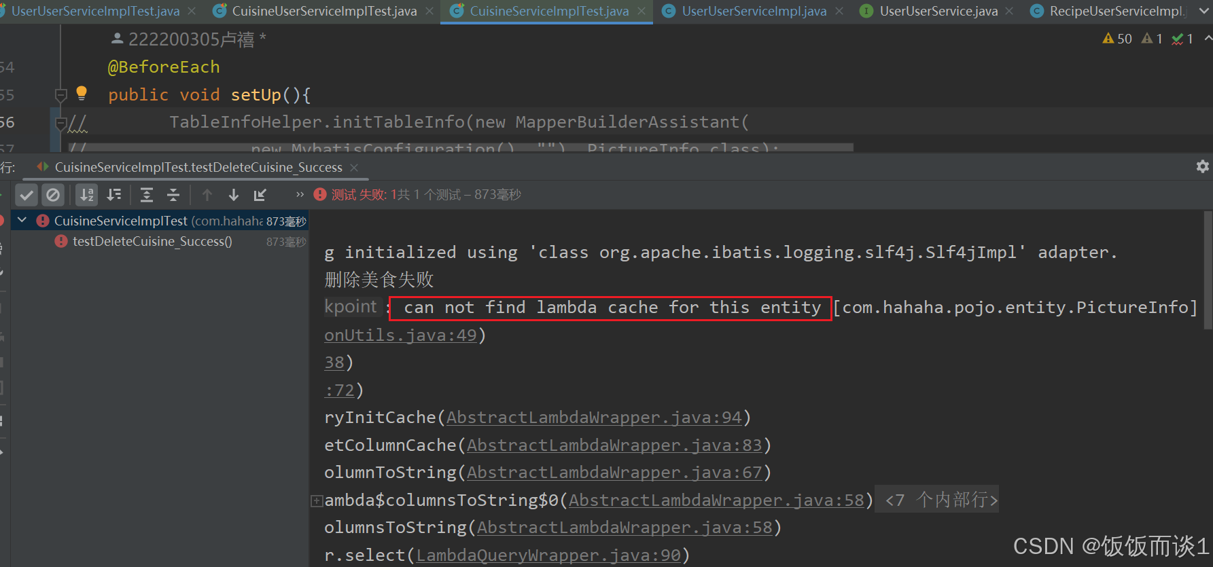
Task: Expand all test tree nodes
Action: point(146,196)
